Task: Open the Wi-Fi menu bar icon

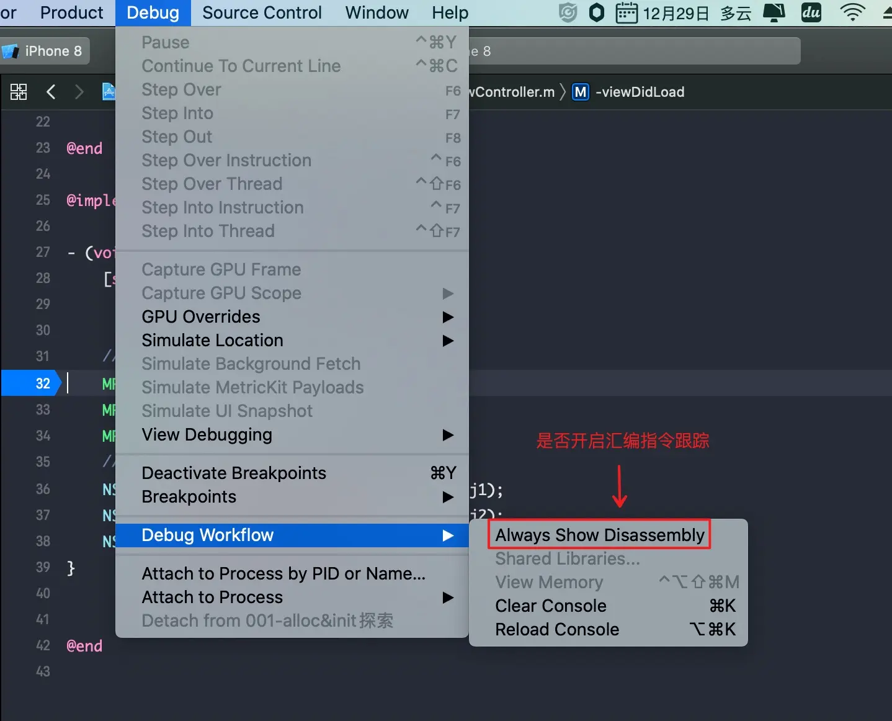Action: [852, 12]
